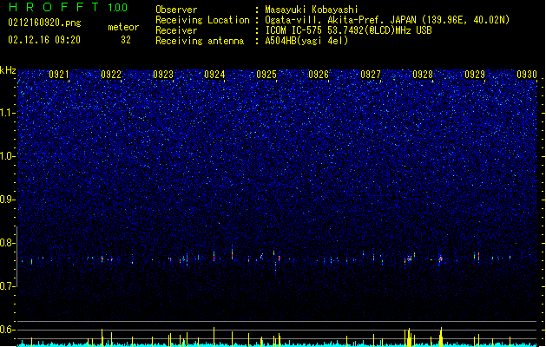
Task: Click the 0.8 kHz axis label
Action: (8, 243)
